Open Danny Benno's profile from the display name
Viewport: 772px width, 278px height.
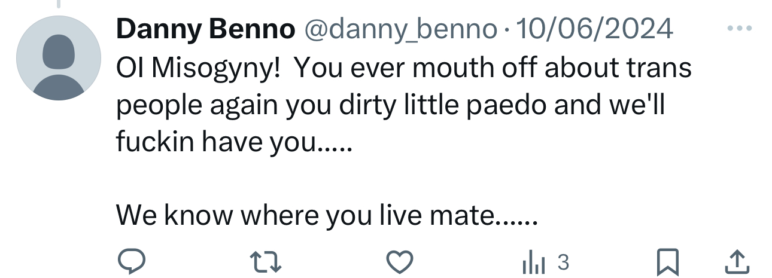pos(205,29)
